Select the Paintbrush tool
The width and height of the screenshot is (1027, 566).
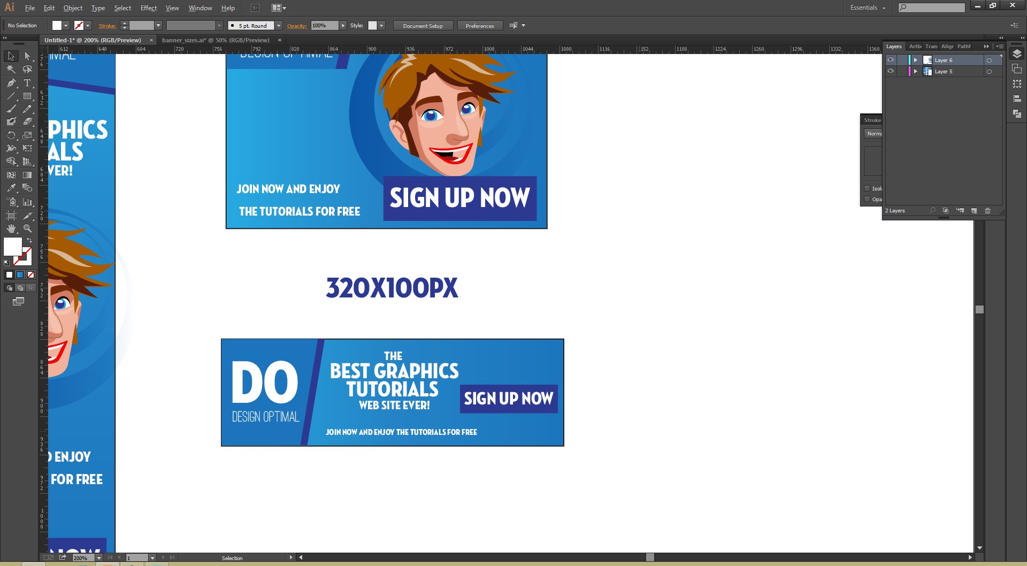[11, 109]
